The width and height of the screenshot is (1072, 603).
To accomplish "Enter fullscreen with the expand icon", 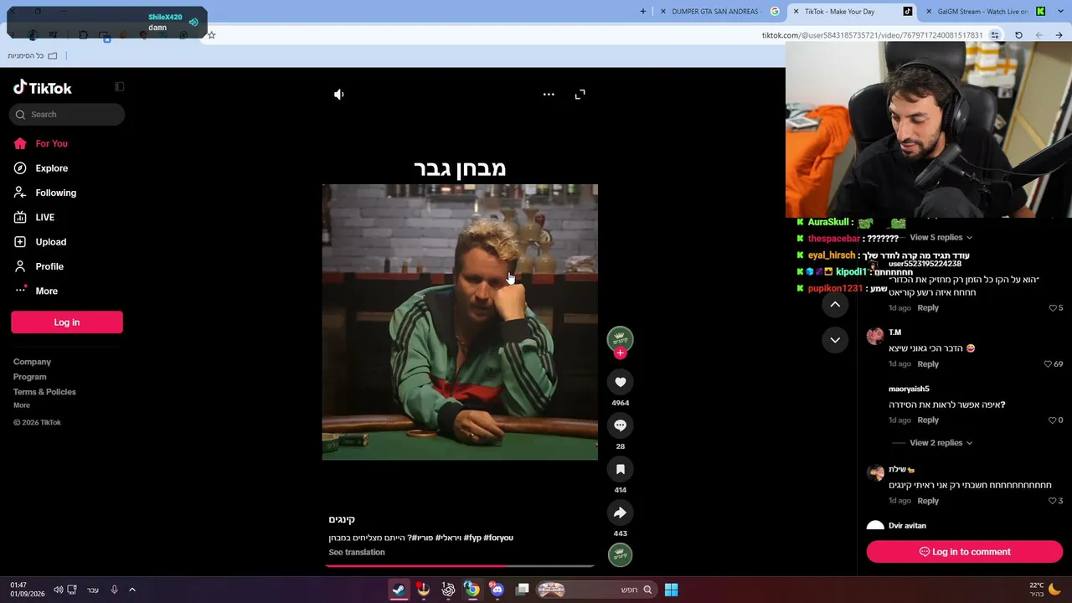I will click(x=580, y=95).
